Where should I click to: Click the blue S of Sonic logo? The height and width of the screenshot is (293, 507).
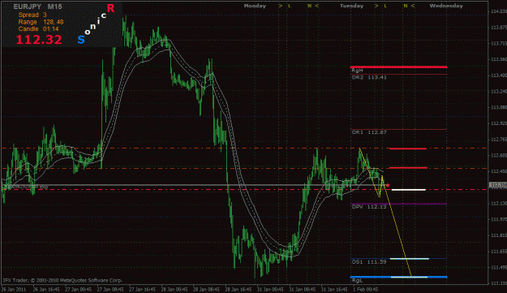coord(81,40)
